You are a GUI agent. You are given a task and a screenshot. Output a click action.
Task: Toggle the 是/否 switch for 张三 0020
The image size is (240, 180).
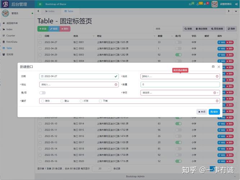click(178, 161)
